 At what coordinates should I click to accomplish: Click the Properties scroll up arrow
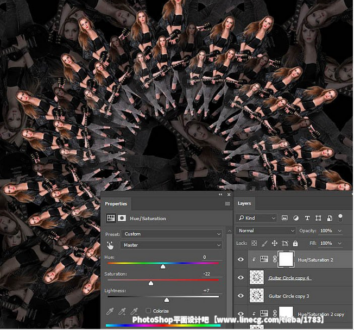[229, 231]
